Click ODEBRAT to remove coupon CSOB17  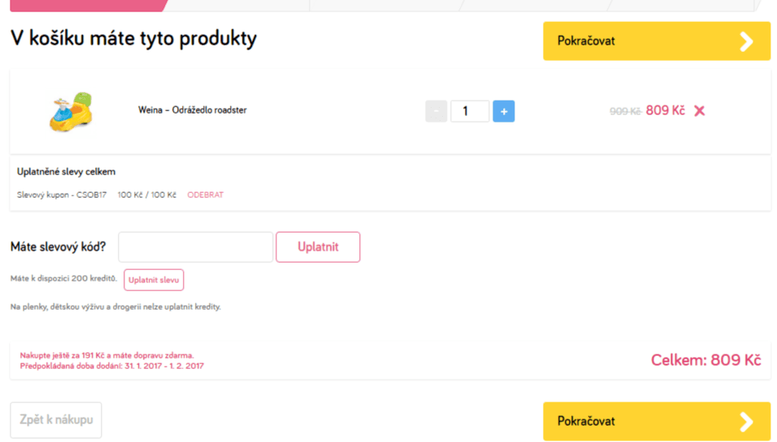tap(205, 195)
